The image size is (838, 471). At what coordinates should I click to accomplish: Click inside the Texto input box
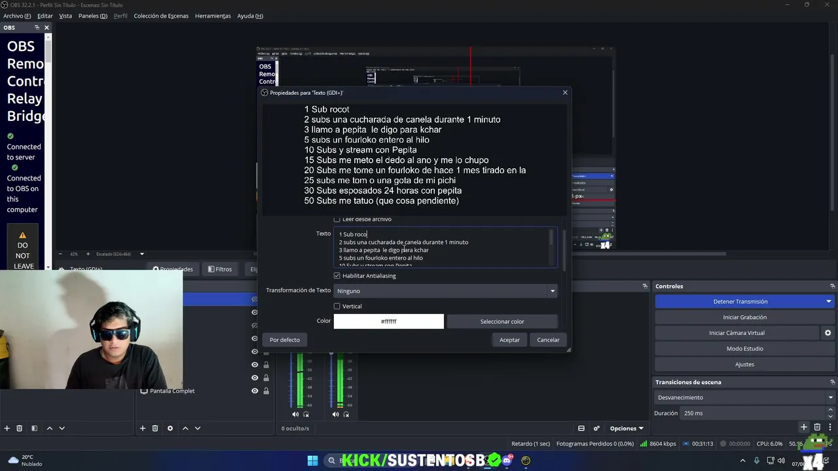coord(445,247)
